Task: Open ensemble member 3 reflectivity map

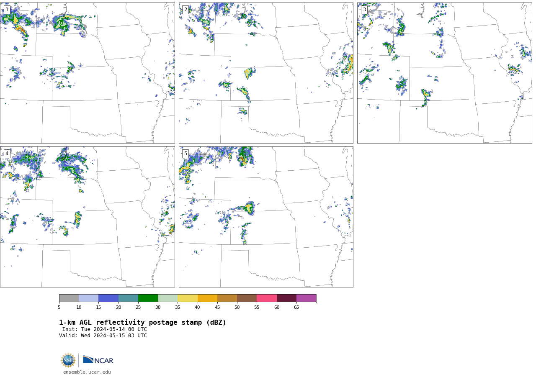Action: (444, 73)
